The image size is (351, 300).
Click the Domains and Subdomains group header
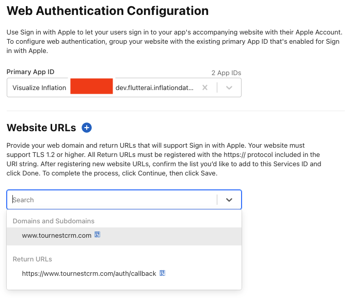click(x=54, y=221)
